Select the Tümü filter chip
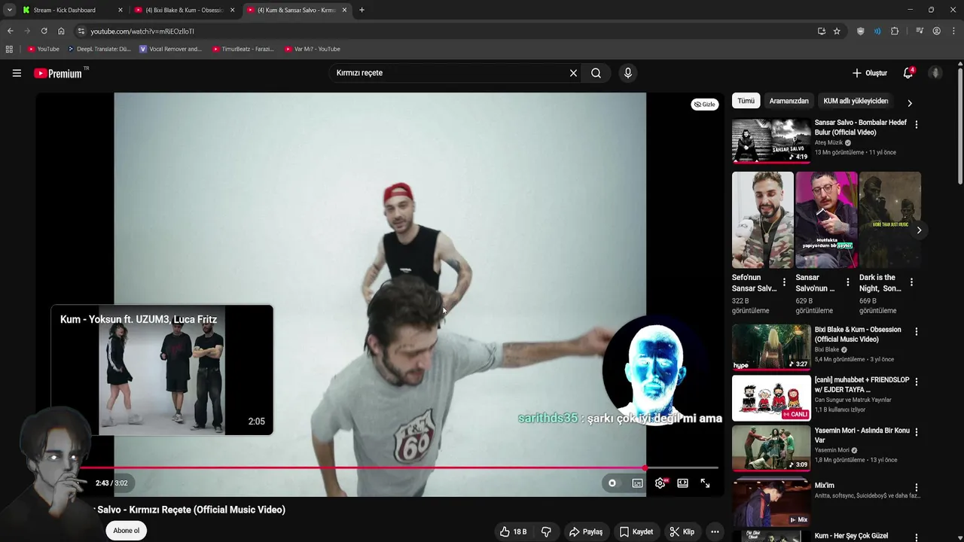Screen dimensions: 964x542 click(746, 101)
